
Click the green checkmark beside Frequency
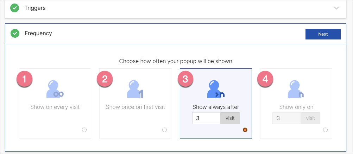point(15,33)
